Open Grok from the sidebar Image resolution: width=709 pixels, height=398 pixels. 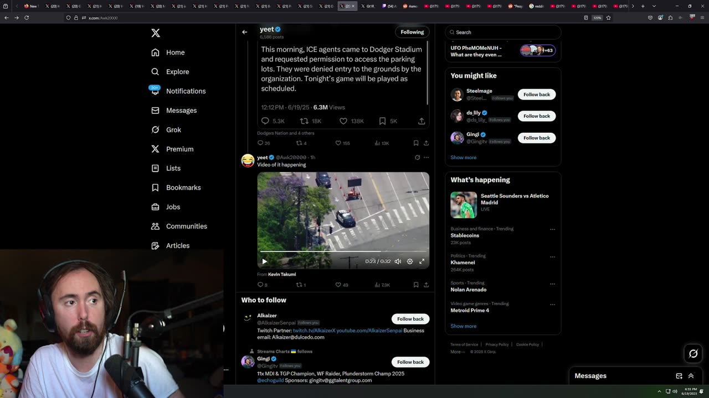point(166,130)
